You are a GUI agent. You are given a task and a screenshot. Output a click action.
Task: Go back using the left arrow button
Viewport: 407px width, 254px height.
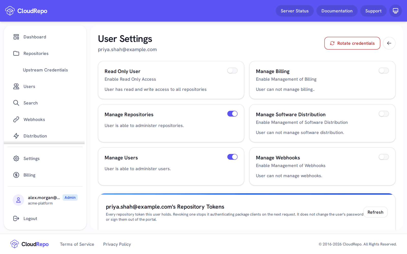point(389,43)
